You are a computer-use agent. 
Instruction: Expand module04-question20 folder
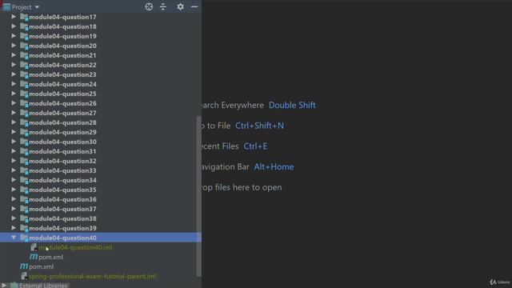pyautogui.click(x=14, y=46)
